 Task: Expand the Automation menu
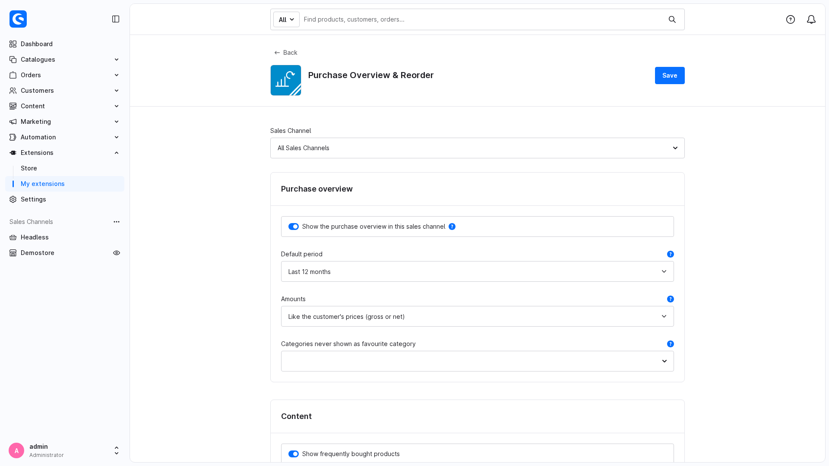(65, 137)
